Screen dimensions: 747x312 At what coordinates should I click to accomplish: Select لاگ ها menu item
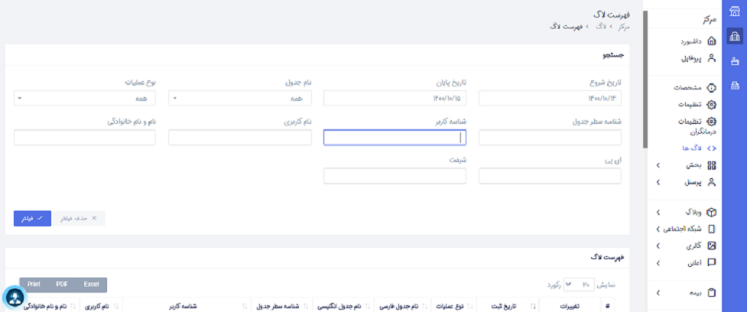coord(699,148)
